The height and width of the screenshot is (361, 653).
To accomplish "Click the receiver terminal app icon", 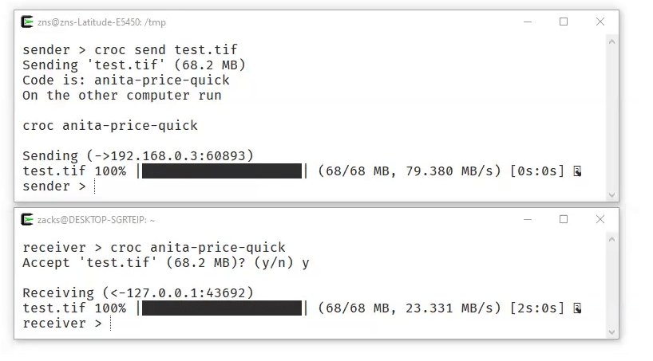I will point(27,219).
